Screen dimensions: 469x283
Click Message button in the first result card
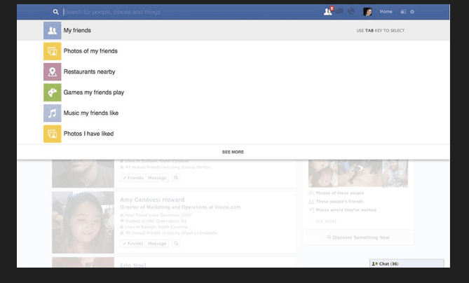[157, 178]
